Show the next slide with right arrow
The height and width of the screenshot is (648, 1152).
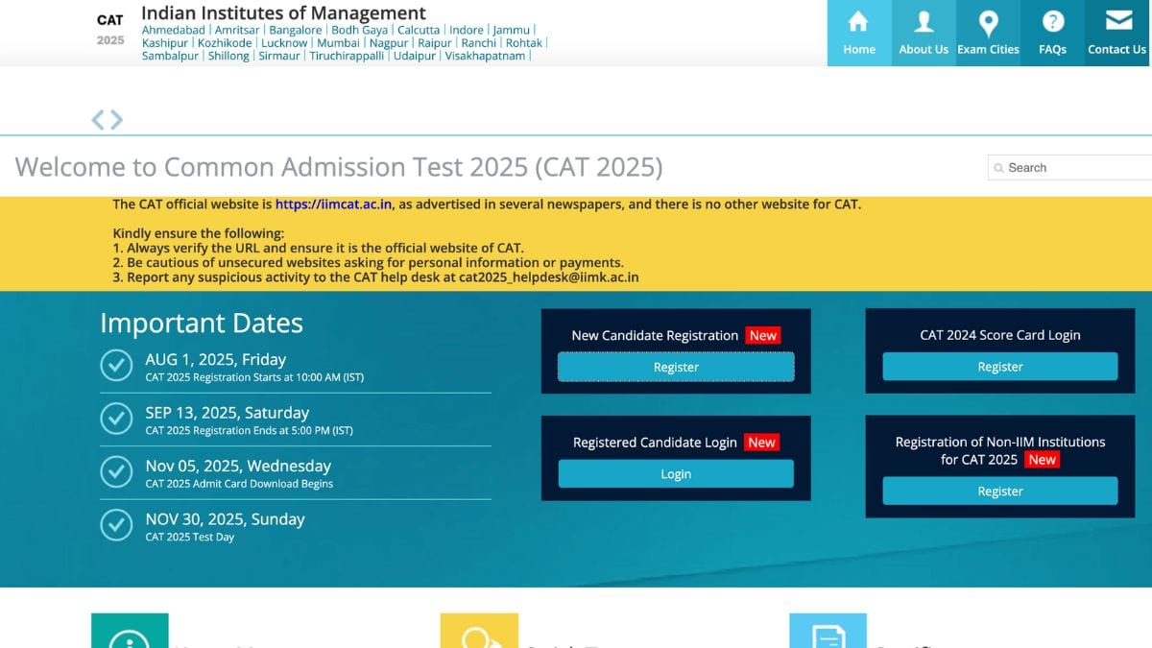click(x=116, y=120)
